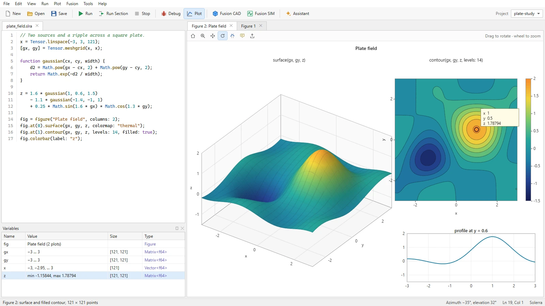545x306 pixels.
Task: Select the data cursor peak tool
Action: coord(232,36)
